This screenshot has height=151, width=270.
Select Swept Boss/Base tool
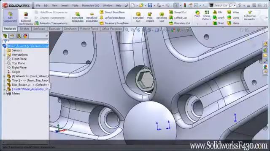click(112, 12)
